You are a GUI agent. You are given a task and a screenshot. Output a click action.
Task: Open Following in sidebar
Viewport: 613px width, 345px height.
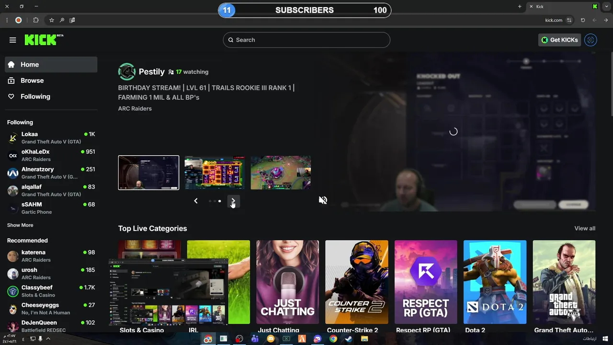[x=51, y=96]
